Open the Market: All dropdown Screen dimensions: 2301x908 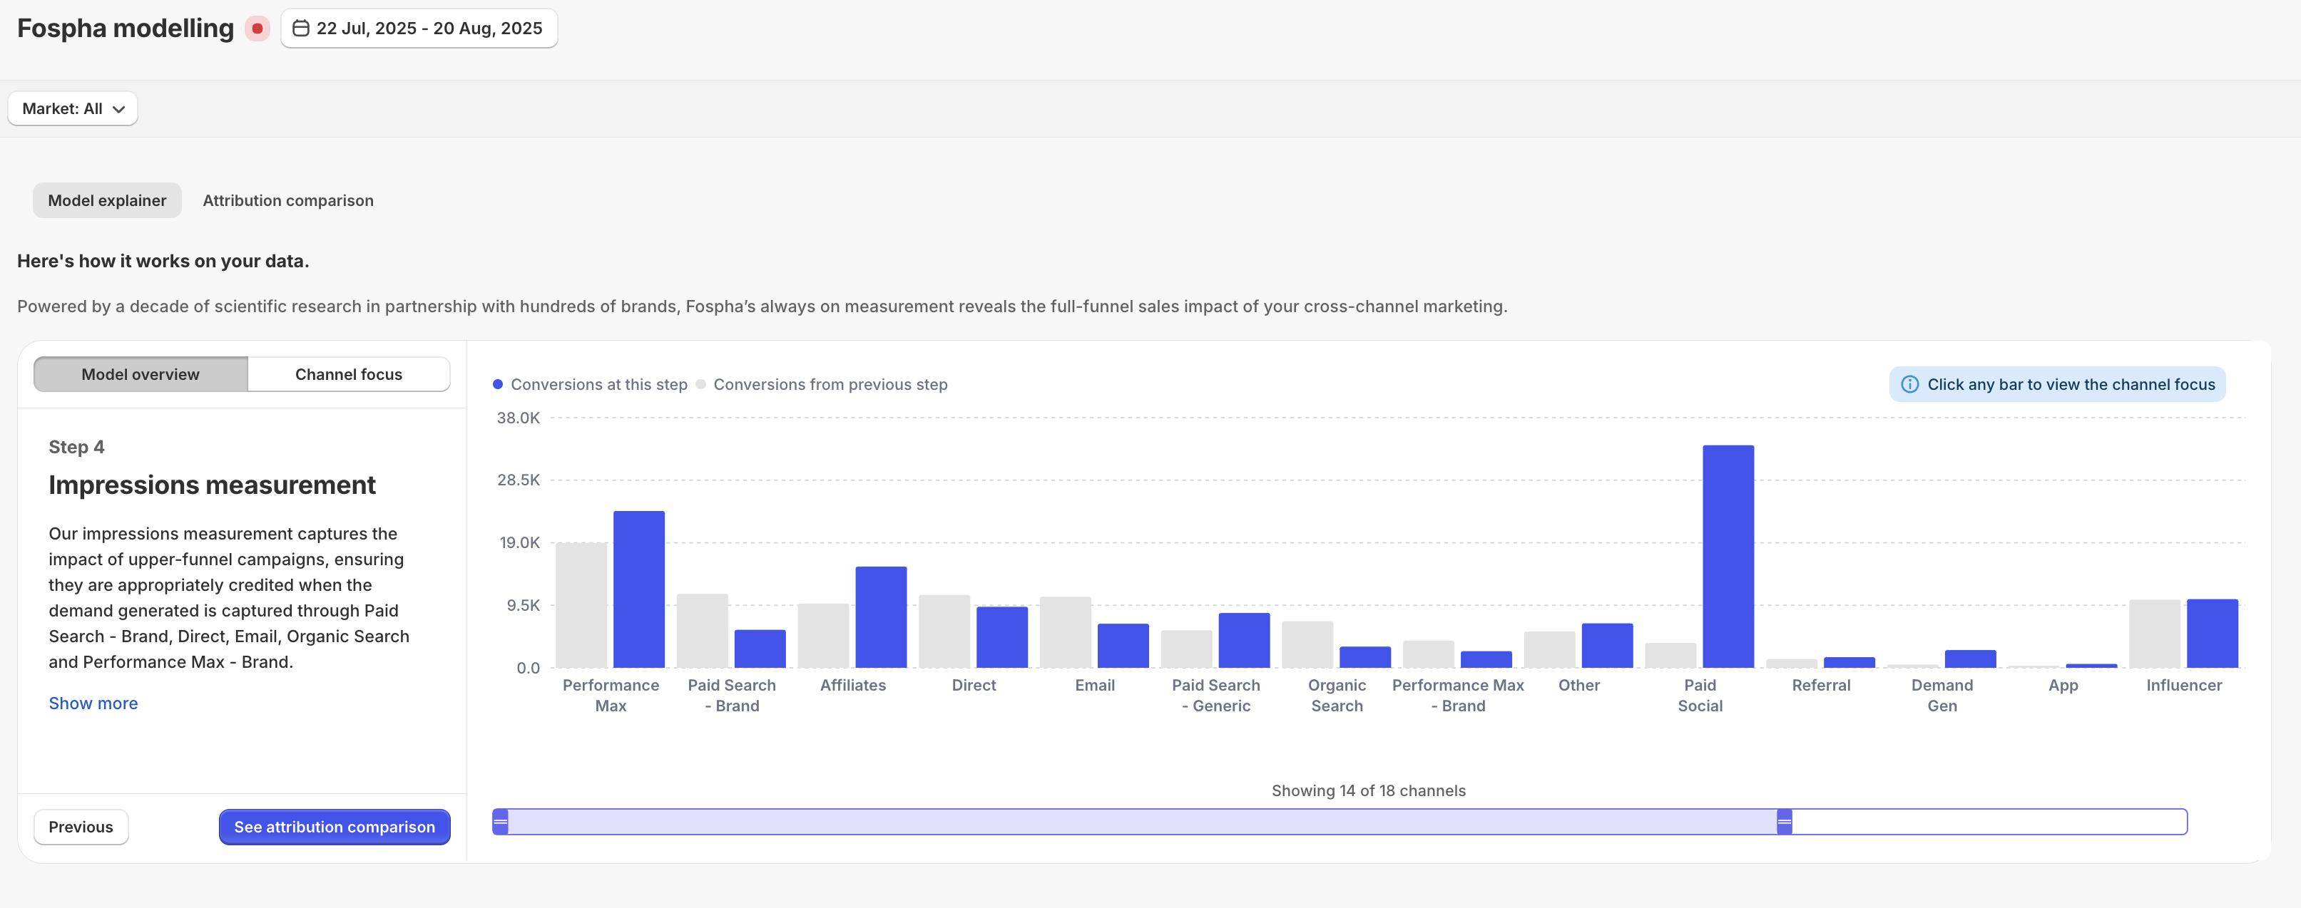tap(72, 109)
